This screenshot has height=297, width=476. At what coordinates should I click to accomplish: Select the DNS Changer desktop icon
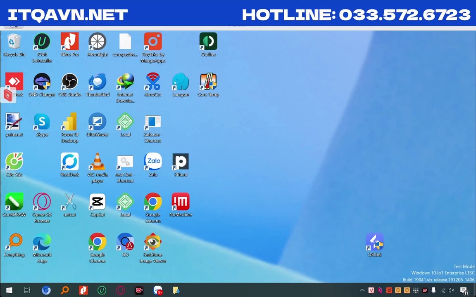(42, 85)
